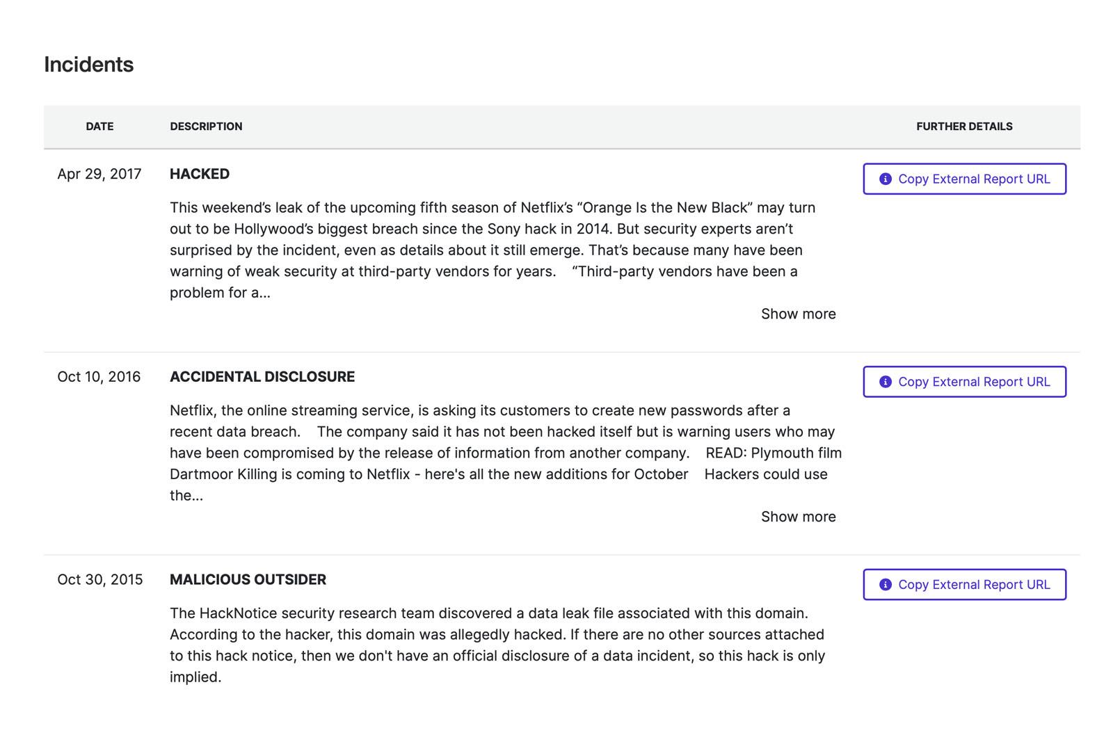
Task: Click info icon in Oct 10, 2016 report button
Action: (x=886, y=382)
